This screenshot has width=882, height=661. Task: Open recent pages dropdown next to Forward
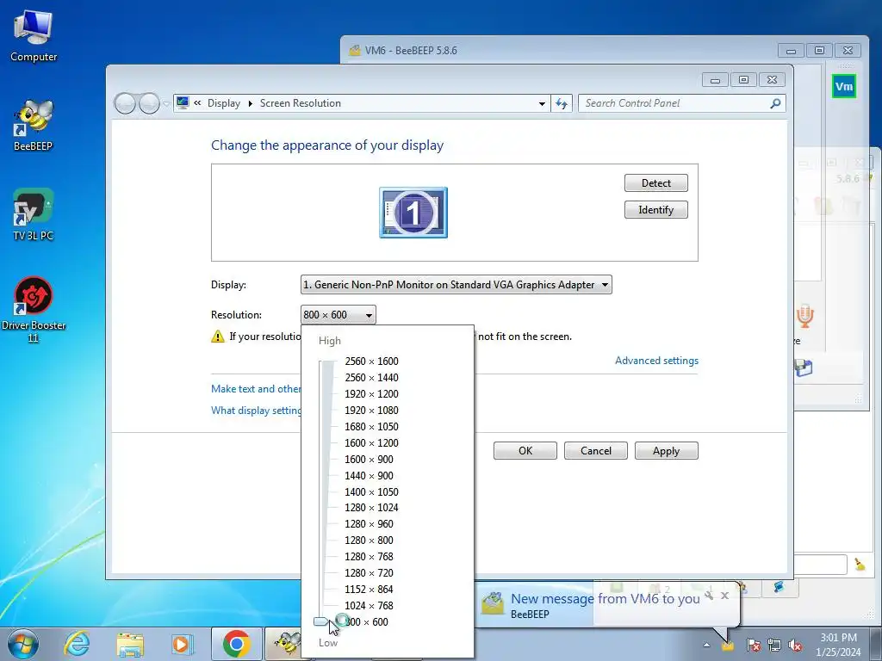[166, 104]
